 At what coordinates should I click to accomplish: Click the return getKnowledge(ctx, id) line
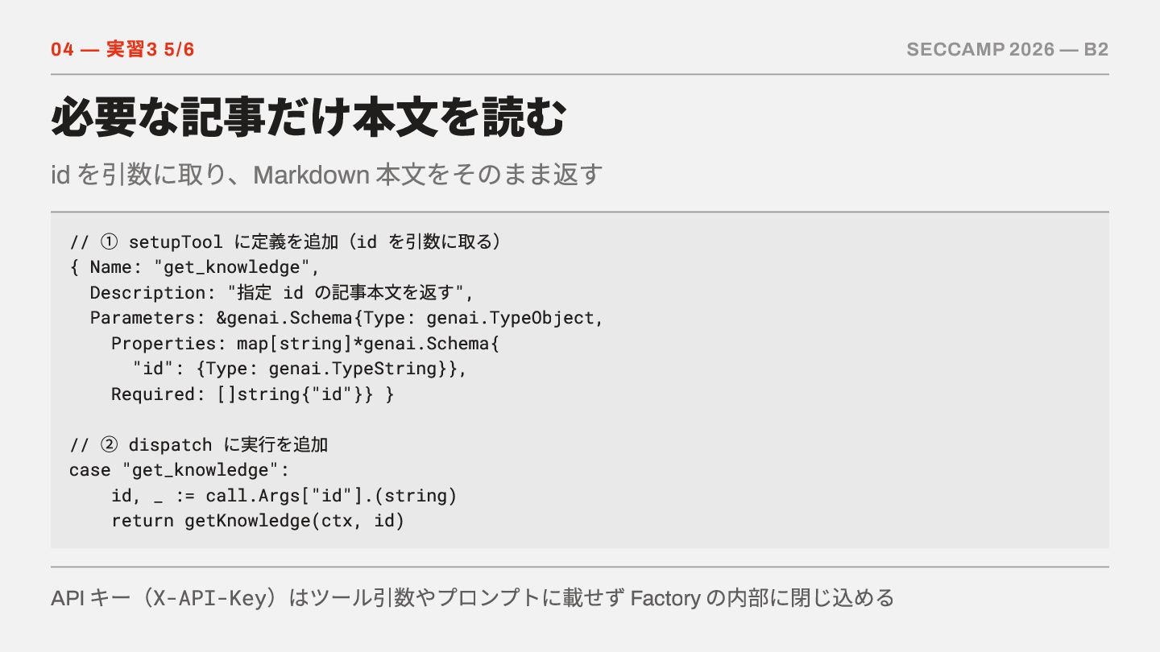[257, 521]
